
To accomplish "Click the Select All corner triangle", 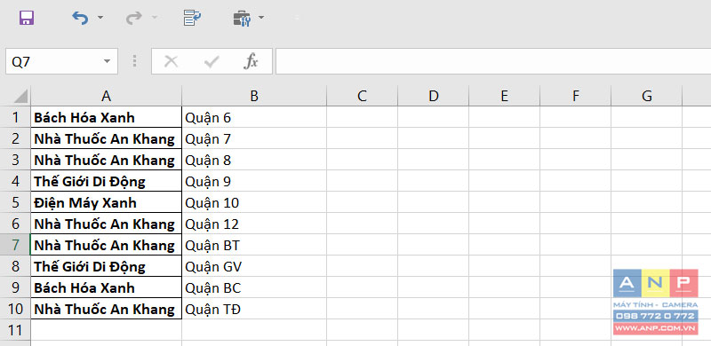I will (19, 96).
